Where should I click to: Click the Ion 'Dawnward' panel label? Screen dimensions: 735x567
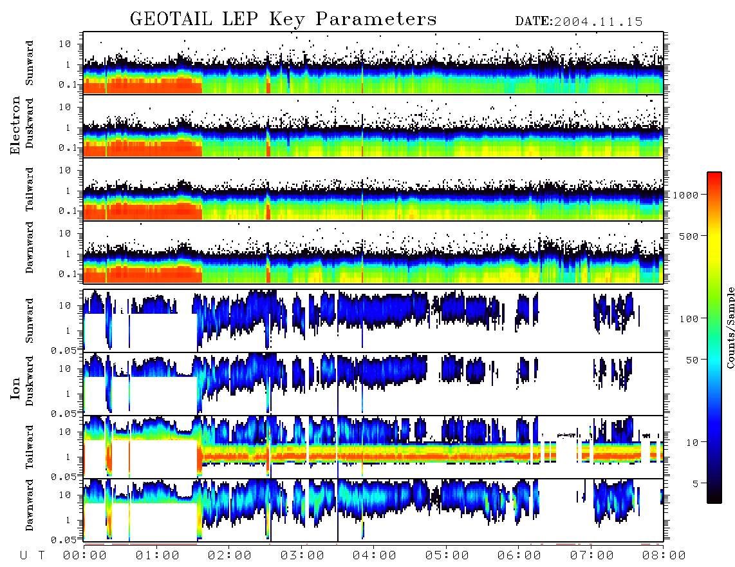click(29, 505)
